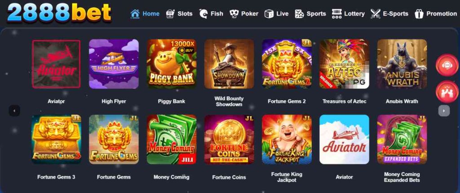Open Fortune King Jackpot game tile
Screen dimensions: 460x193
click(x=287, y=139)
